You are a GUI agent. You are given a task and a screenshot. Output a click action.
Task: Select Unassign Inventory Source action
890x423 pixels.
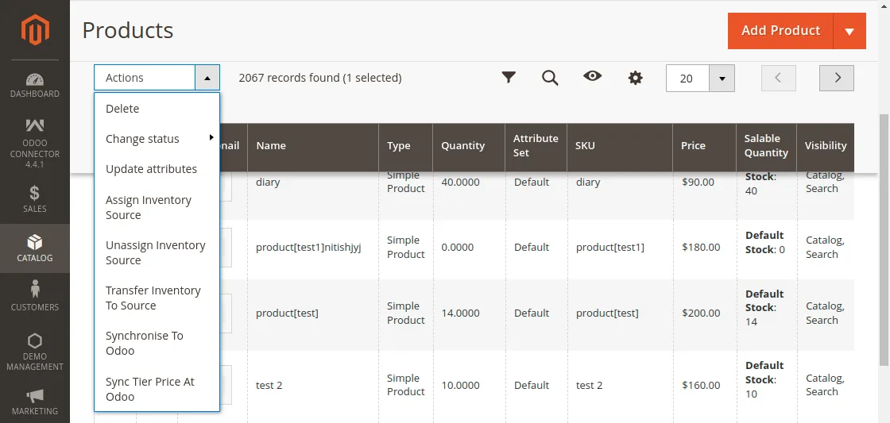[157, 253]
